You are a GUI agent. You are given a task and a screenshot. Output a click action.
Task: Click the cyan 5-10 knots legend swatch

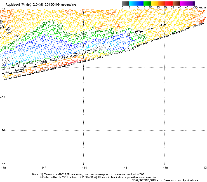click(x=133, y=3)
